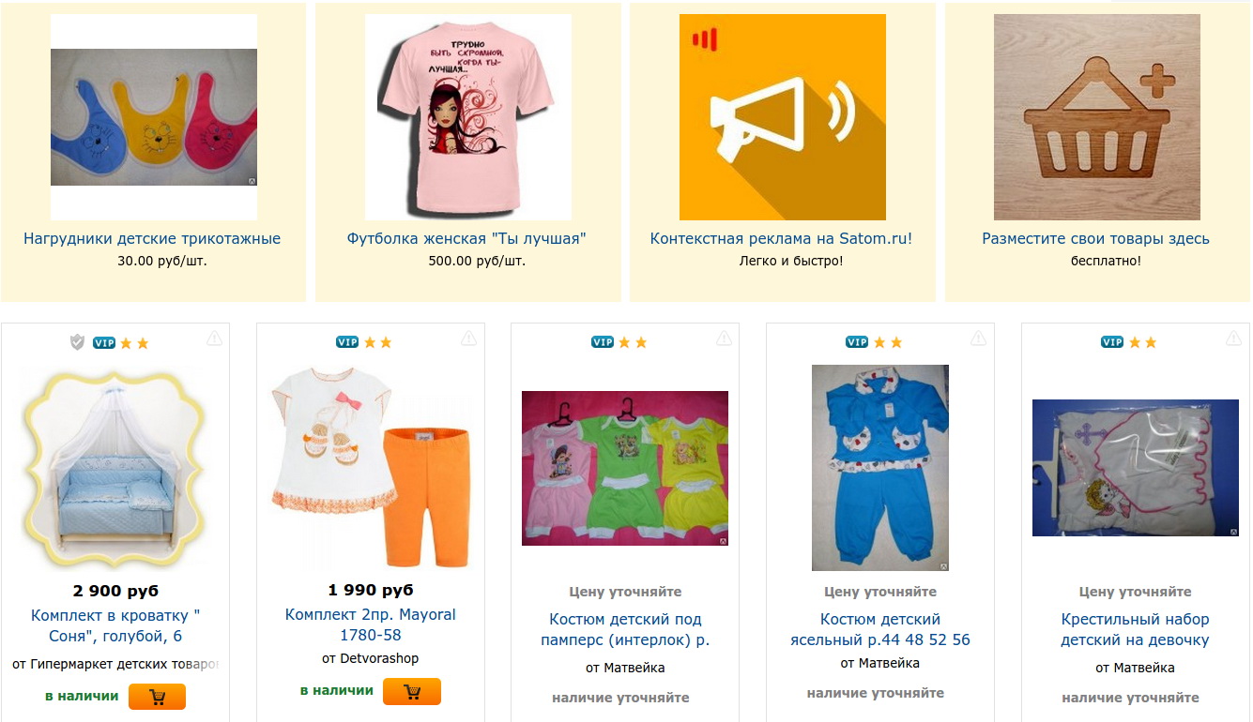The width and height of the screenshot is (1253, 722).
Task: Click the pink t-shirt product image
Action: [468, 117]
